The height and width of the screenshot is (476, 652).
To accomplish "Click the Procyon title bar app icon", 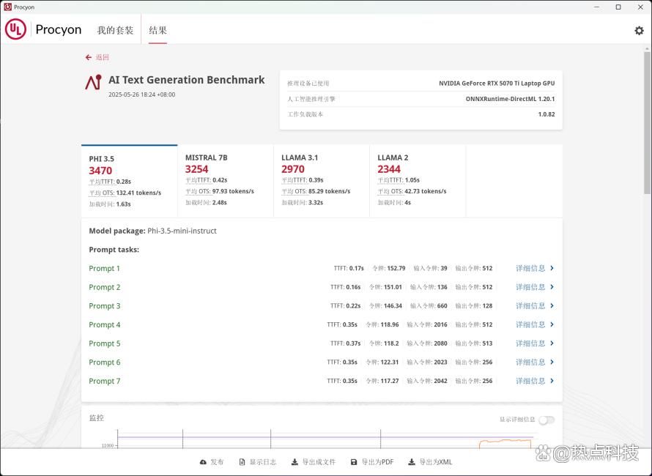I will (7, 7).
